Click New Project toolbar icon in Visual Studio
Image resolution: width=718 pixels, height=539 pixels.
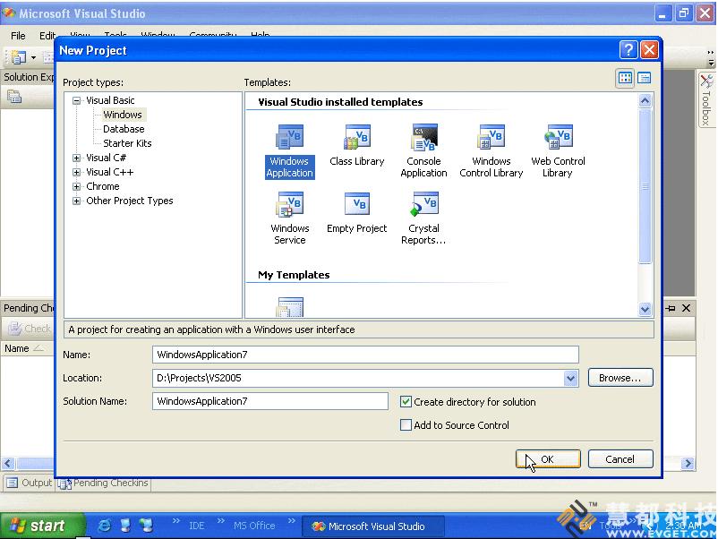pos(18,57)
